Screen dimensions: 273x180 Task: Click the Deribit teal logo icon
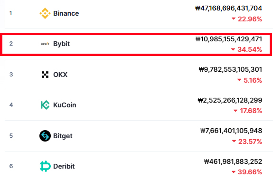click(45, 166)
